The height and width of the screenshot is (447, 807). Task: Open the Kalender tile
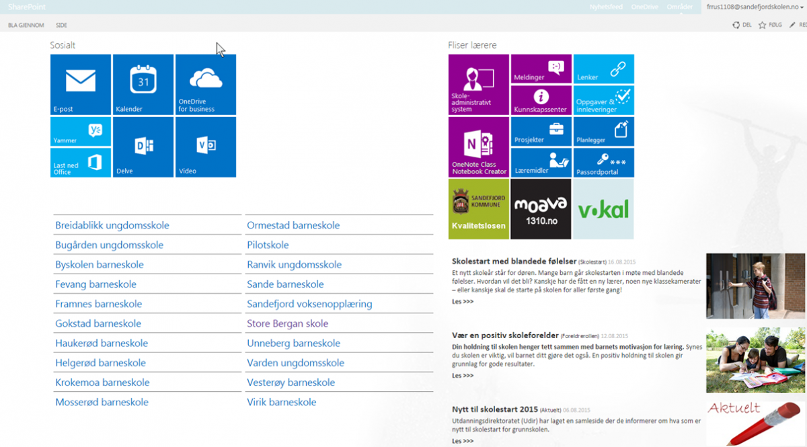tap(143, 84)
